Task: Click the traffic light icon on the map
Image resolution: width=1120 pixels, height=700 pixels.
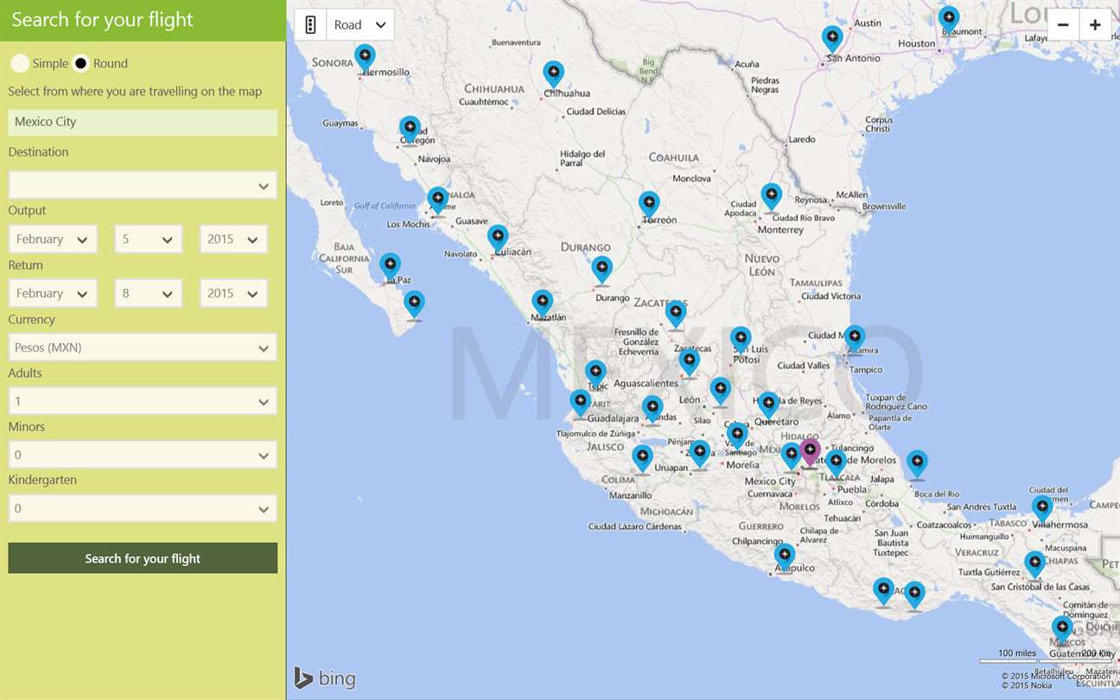Action: [x=310, y=25]
